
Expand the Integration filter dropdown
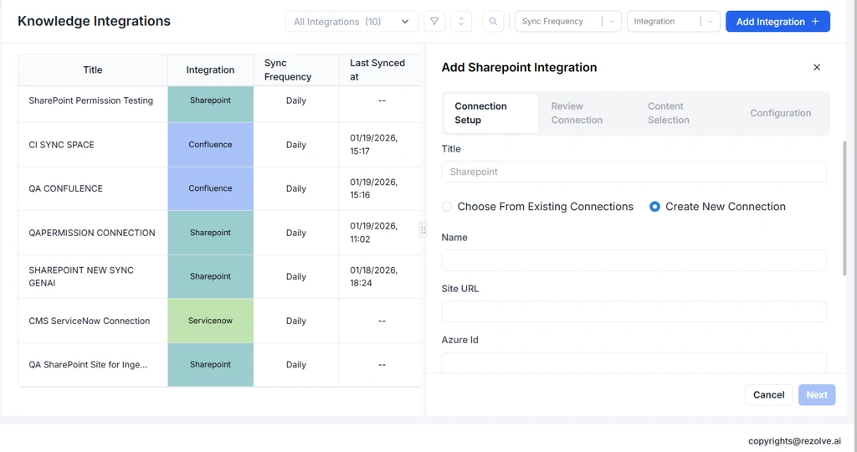click(673, 22)
